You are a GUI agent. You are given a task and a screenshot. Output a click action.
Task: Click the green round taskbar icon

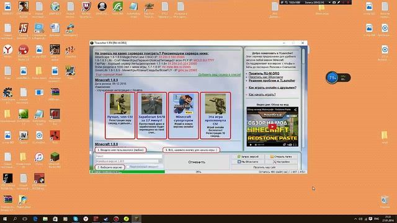click(127, 219)
